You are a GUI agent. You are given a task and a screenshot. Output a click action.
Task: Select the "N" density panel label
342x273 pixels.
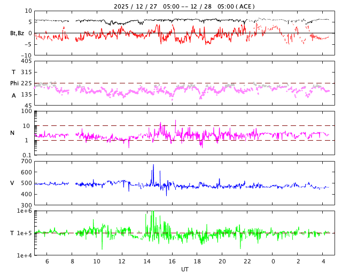(x=12, y=133)
